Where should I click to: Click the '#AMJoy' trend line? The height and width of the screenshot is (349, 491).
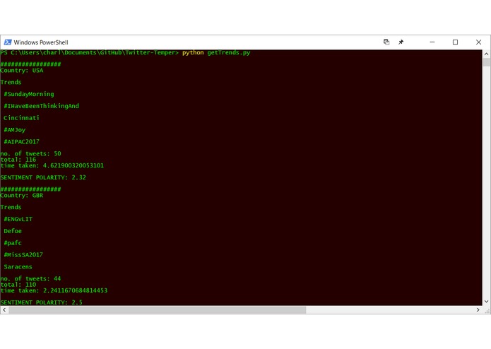click(x=14, y=130)
